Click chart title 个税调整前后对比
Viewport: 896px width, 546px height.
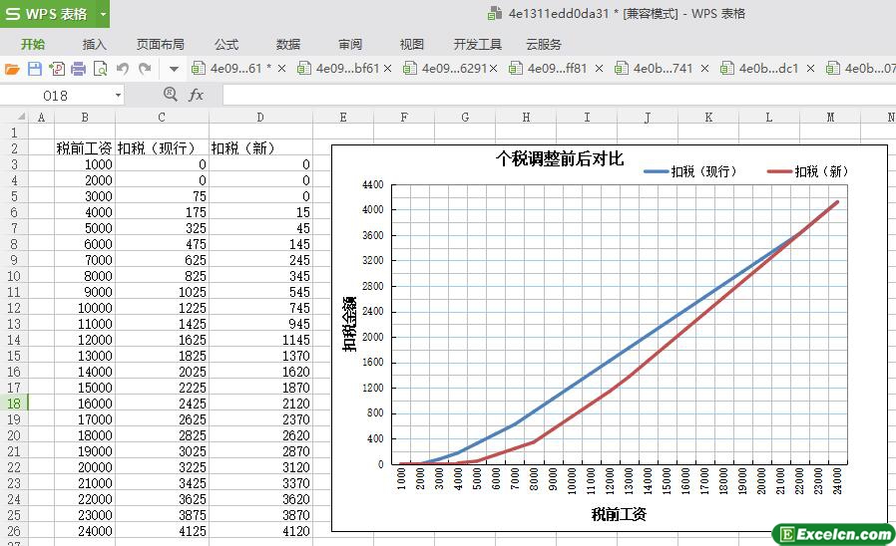coord(560,158)
